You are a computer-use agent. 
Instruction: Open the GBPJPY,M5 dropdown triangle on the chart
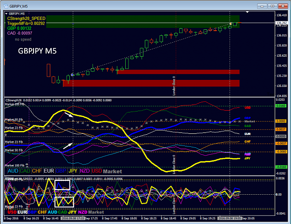click(7, 14)
